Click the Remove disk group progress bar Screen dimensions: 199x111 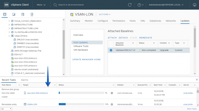pos(81,93)
